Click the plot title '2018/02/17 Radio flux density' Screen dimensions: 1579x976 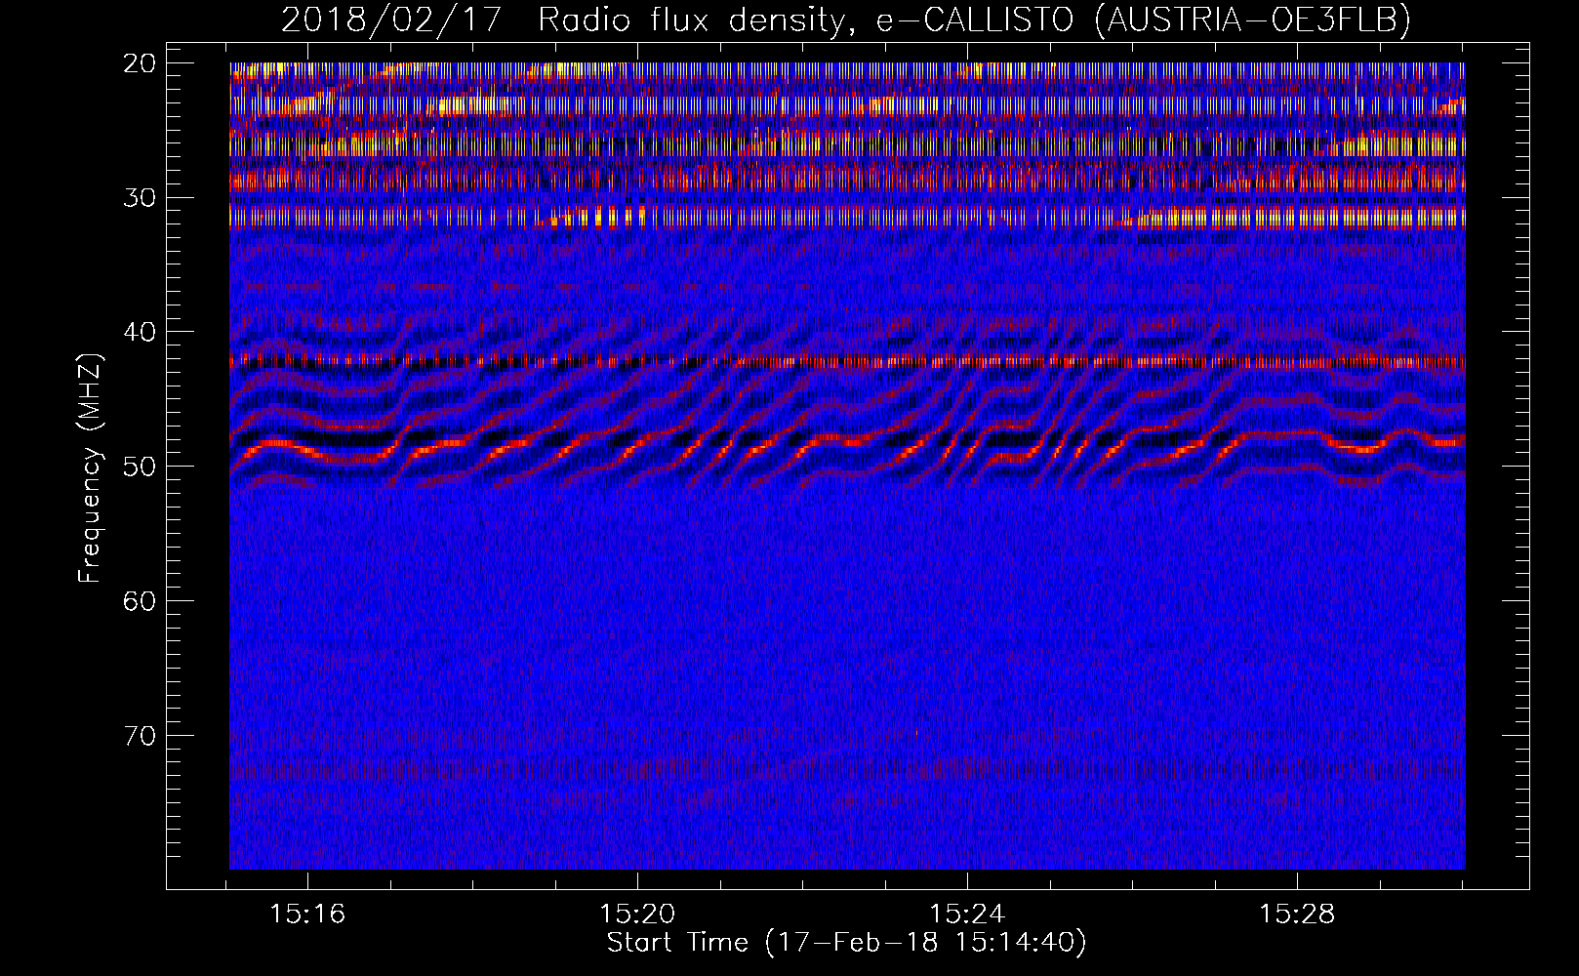click(846, 20)
